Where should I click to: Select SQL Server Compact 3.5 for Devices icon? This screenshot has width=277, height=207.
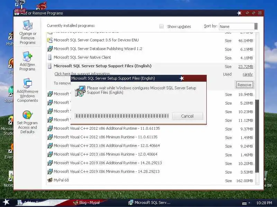click(50, 40)
